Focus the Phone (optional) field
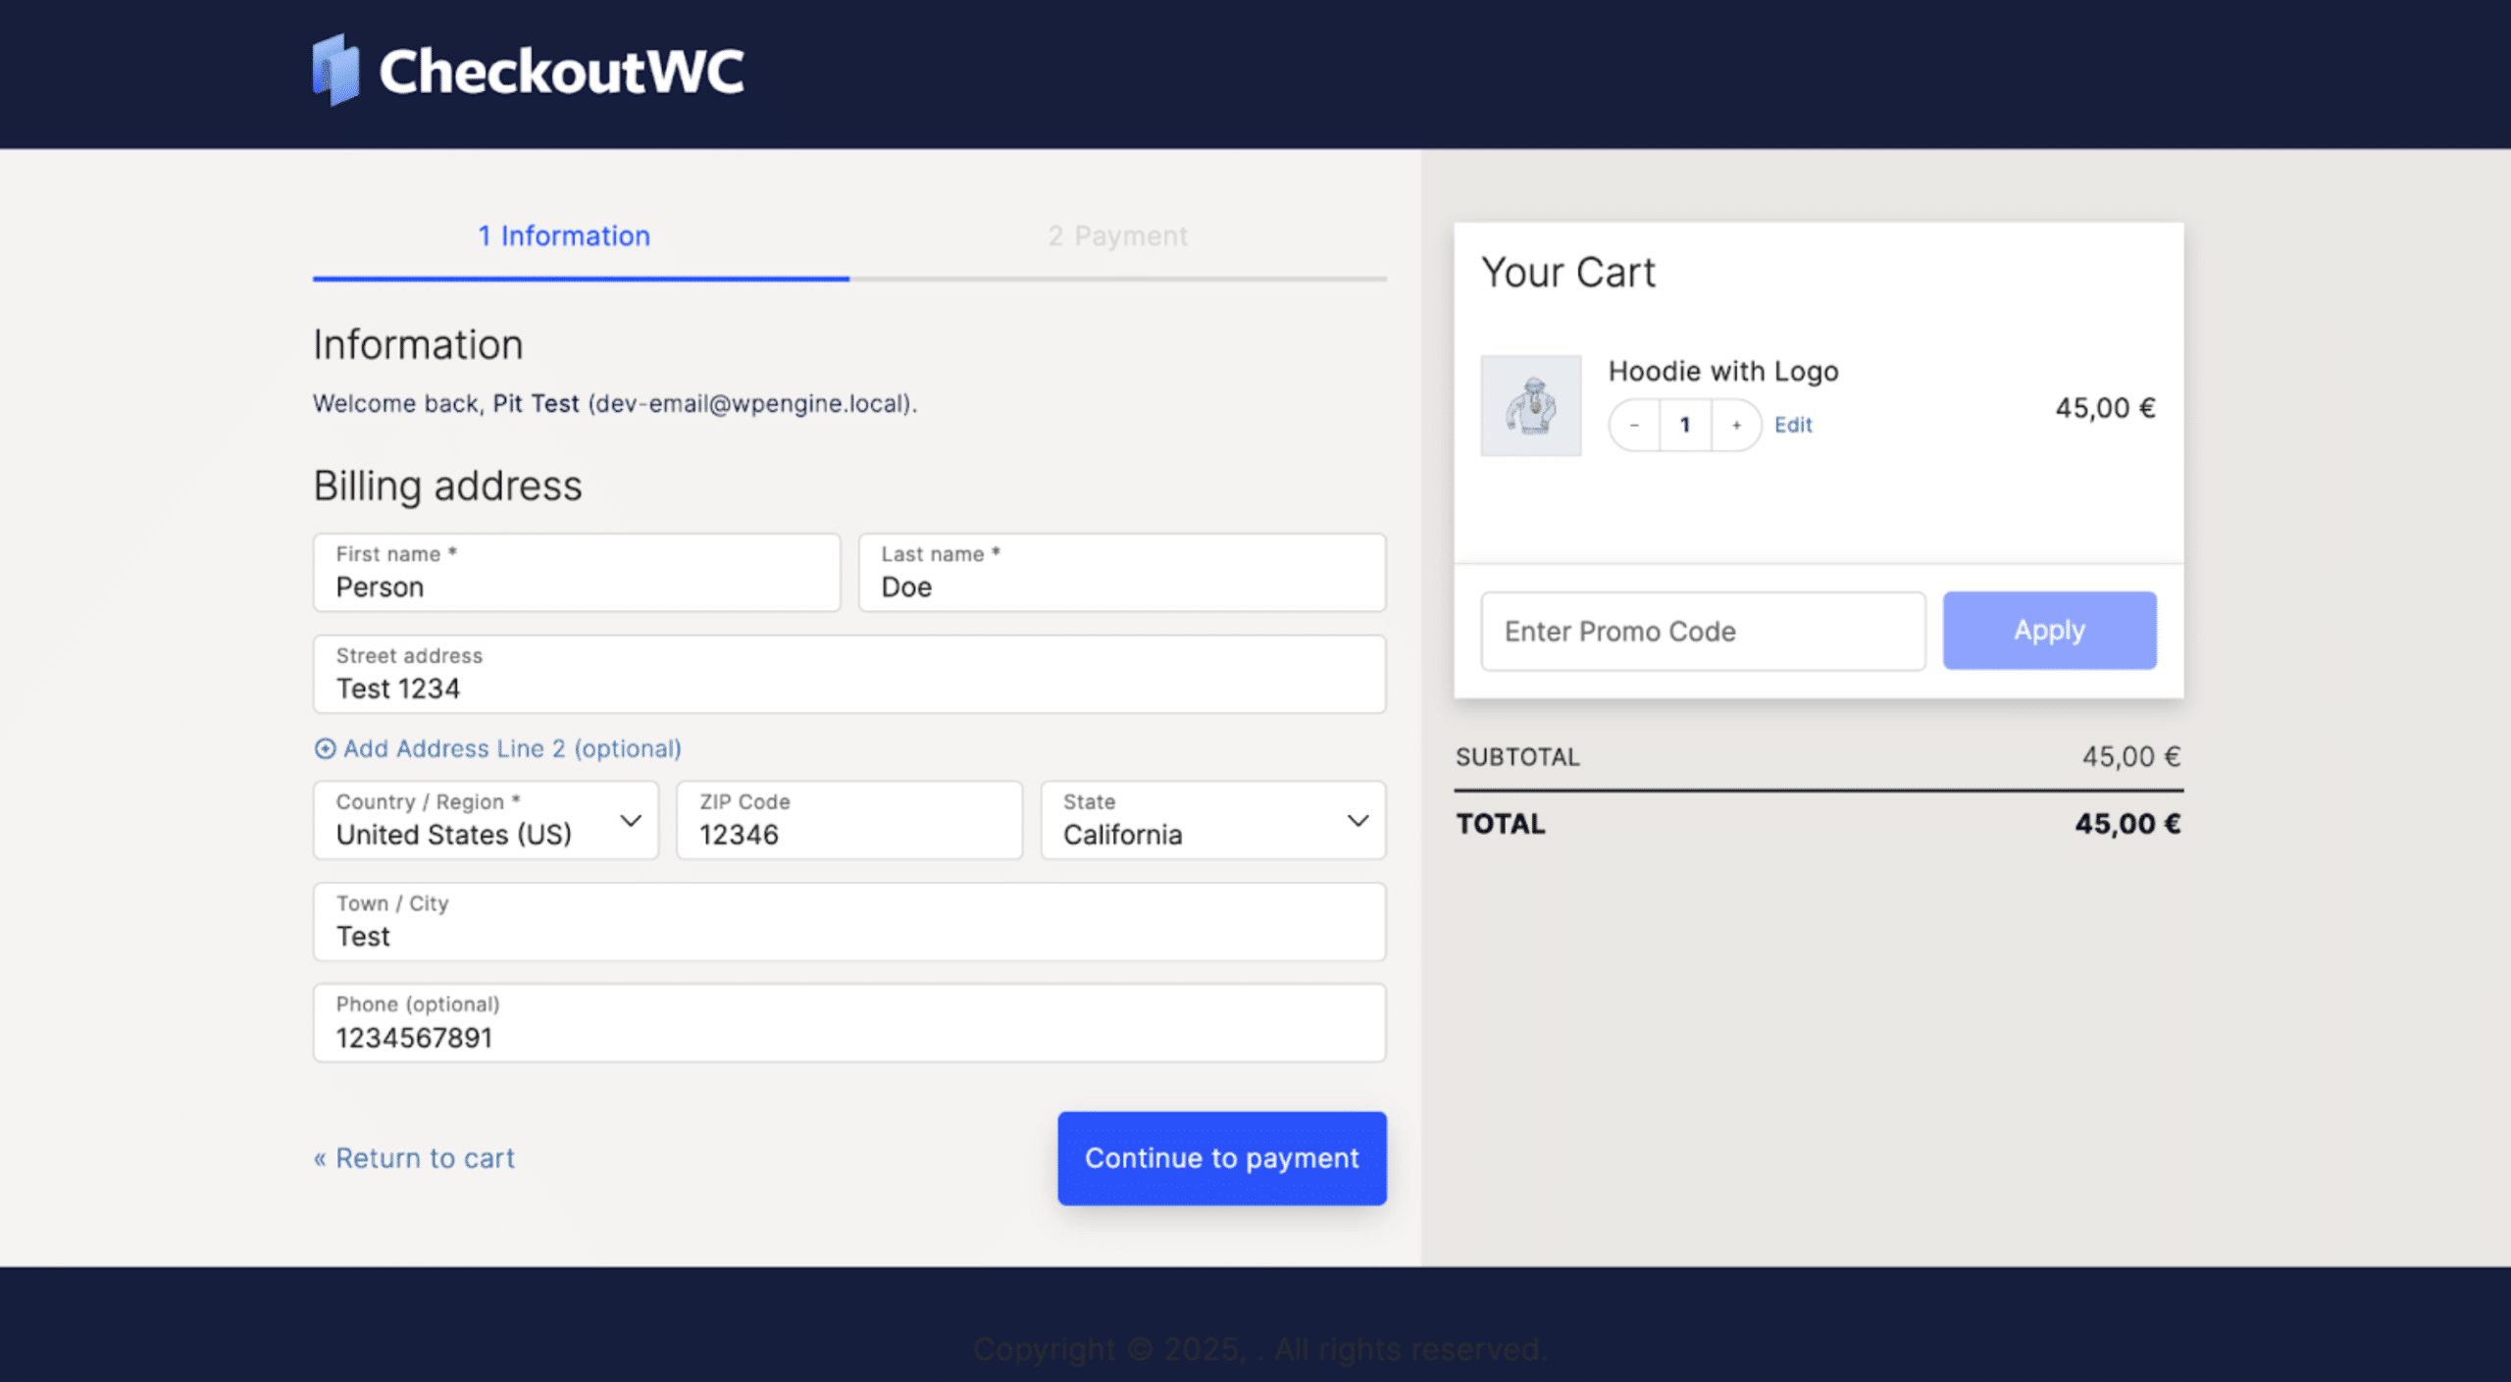The height and width of the screenshot is (1382, 2511). [x=849, y=1024]
